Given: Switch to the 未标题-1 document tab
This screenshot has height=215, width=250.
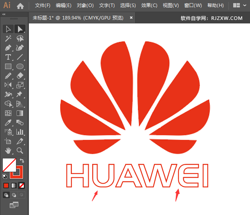Looking at the screenshot, I should click(78, 18).
